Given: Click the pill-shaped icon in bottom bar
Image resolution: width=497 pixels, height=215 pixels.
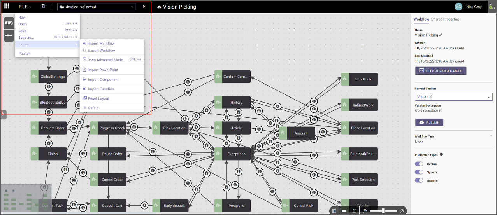Looking at the screenshot, I should (x=344, y=211).
